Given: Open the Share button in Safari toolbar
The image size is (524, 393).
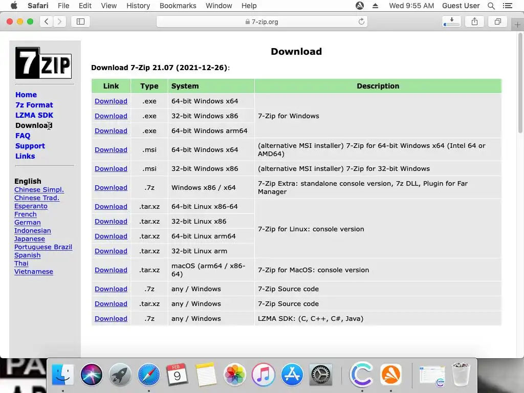Looking at the screenshot, I should click(474, 21).
